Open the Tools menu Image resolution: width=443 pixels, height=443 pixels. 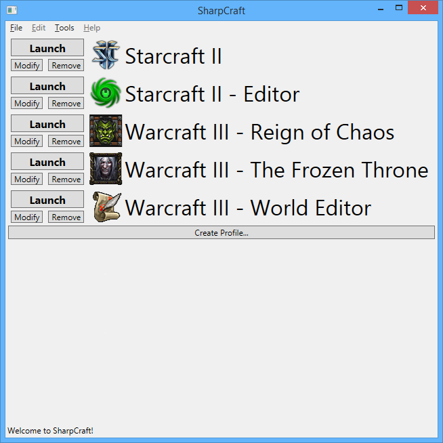pyautogui.click(x=64, y=28)
